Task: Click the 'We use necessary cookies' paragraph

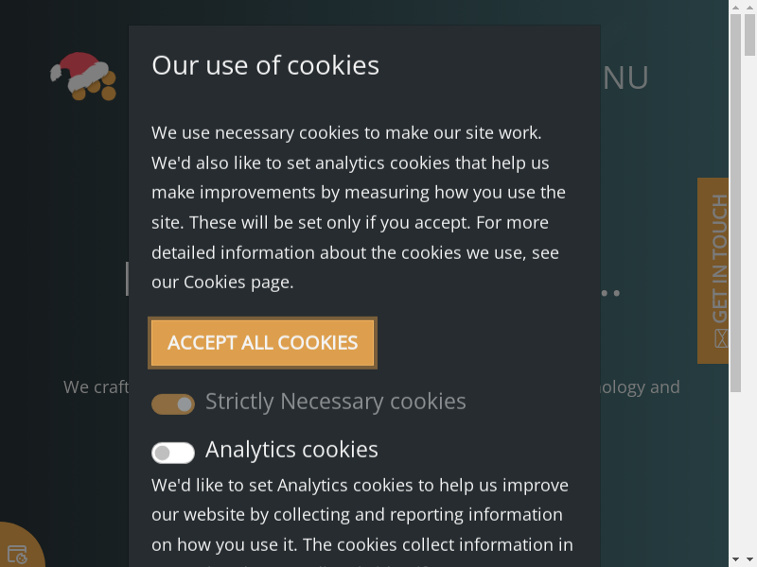Action: click(x=360, y=207)
